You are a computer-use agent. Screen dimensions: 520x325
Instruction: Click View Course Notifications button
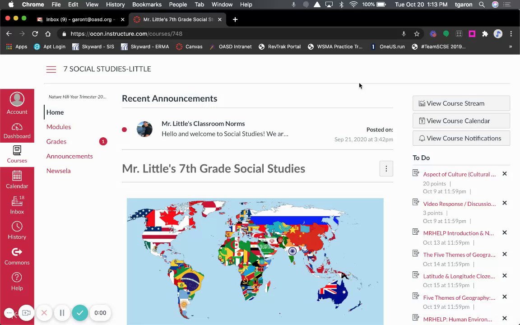pos(461,138)
